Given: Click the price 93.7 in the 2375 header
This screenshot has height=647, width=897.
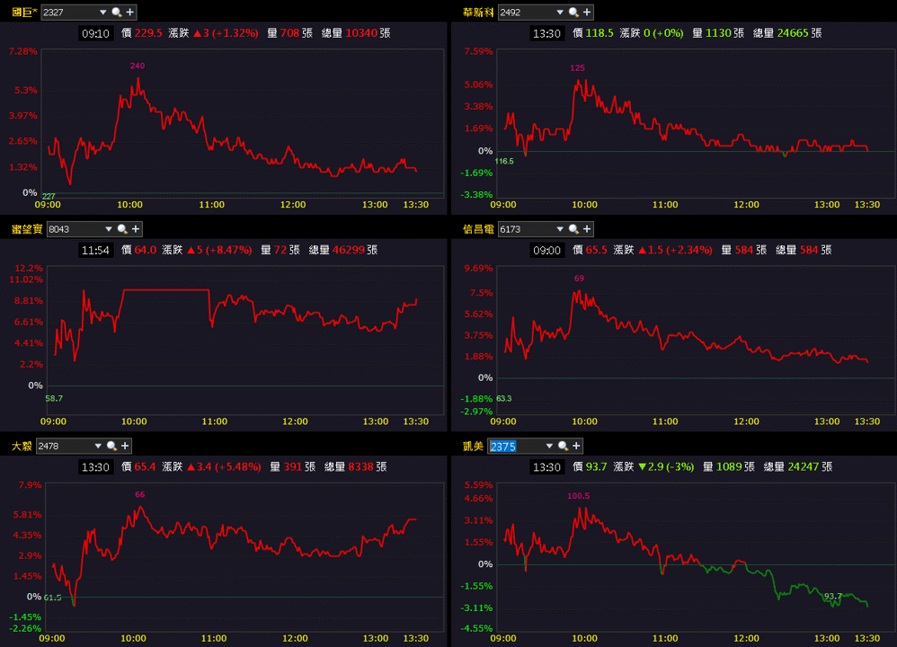Looking at the screenshot, I should pos(597,466).
